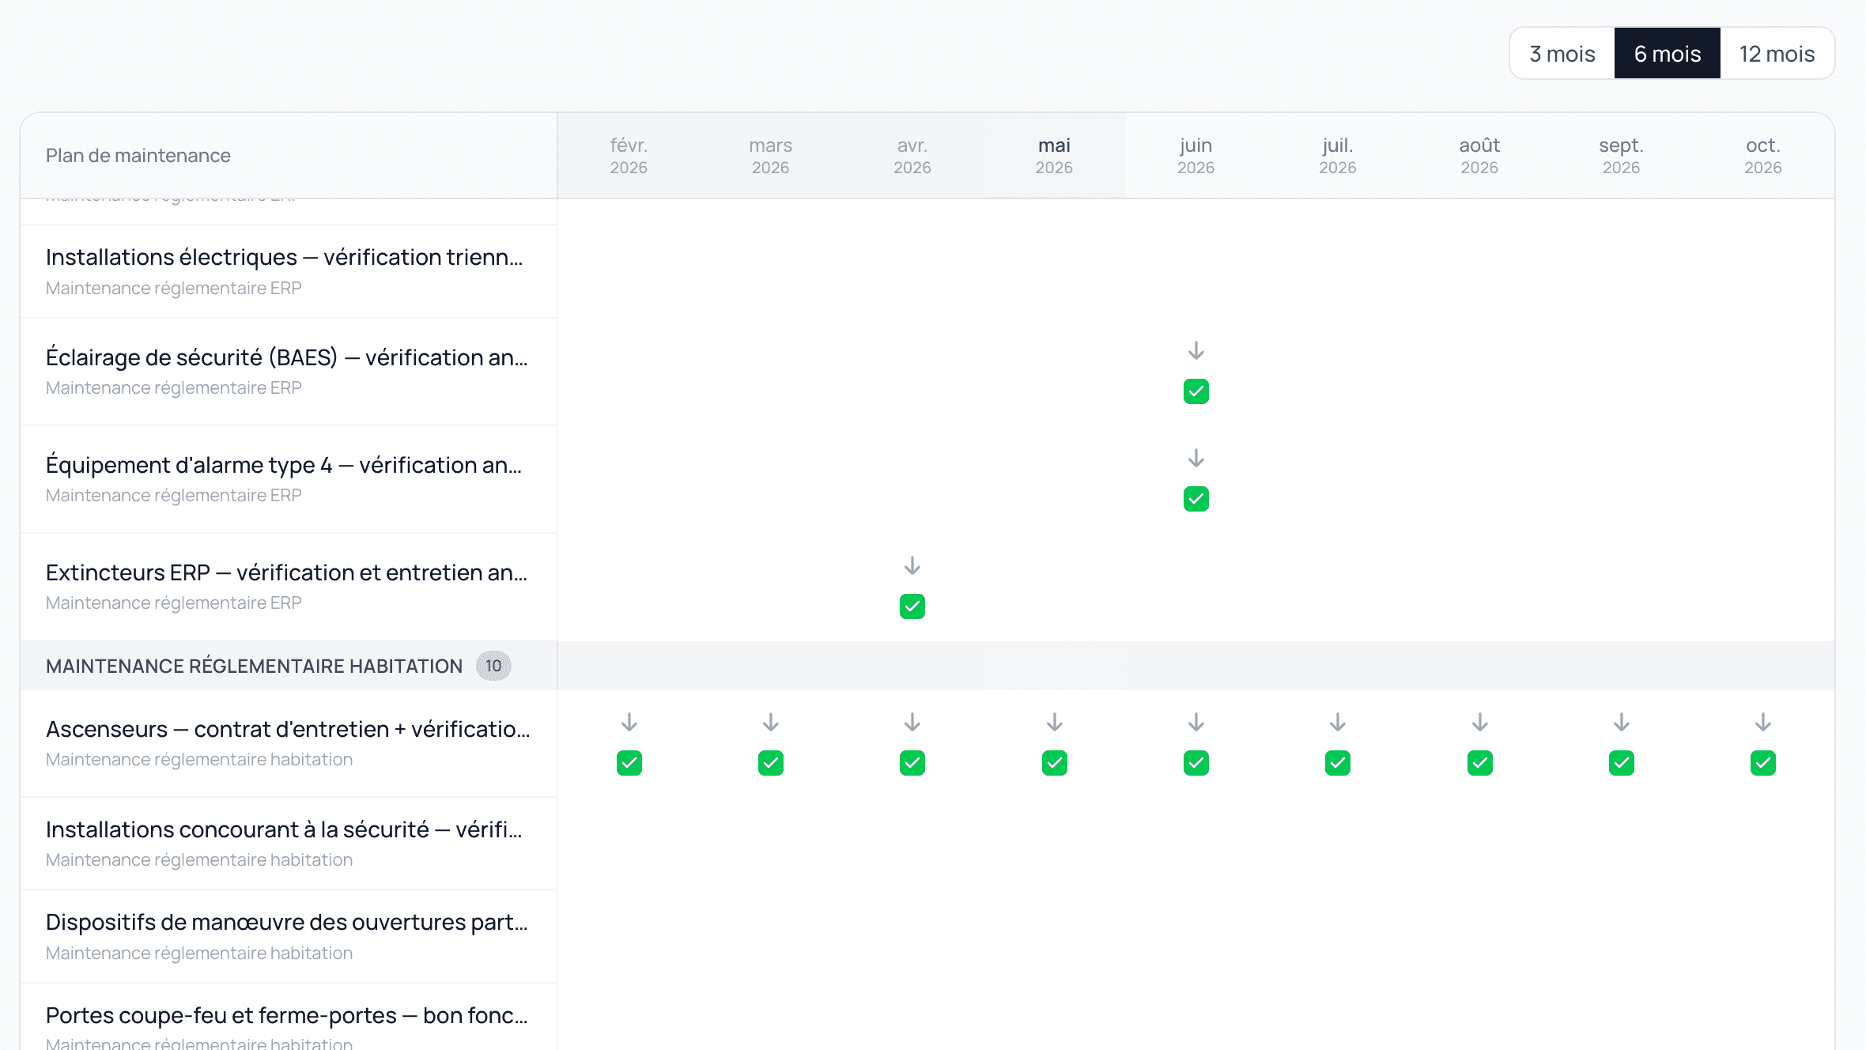Toggle Ascenseurs checkbox for sept. 2026
1866x1050 pixels.
[1622, 763]
